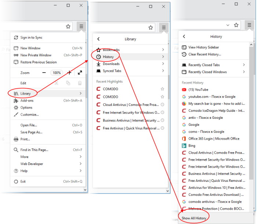The height and width of the screenshot is (224, 257).
Task: Select Find in This Page...
Action: point(48,150)
